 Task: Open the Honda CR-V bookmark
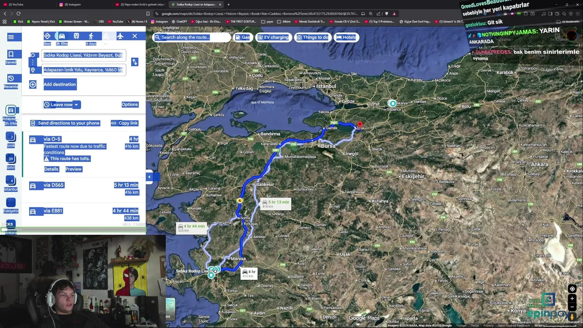pyautogui.click(x=345, y=21)
